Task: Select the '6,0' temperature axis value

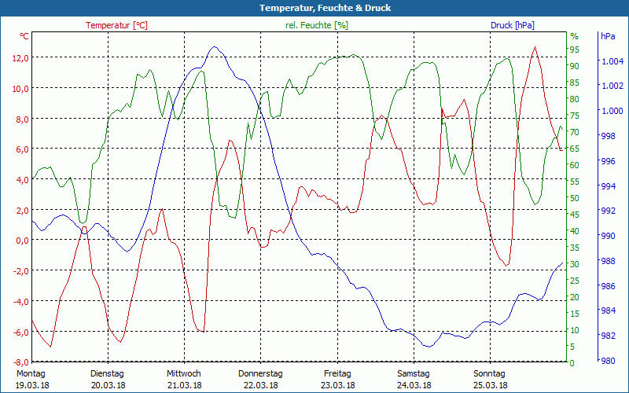Action: click(23, 149)
